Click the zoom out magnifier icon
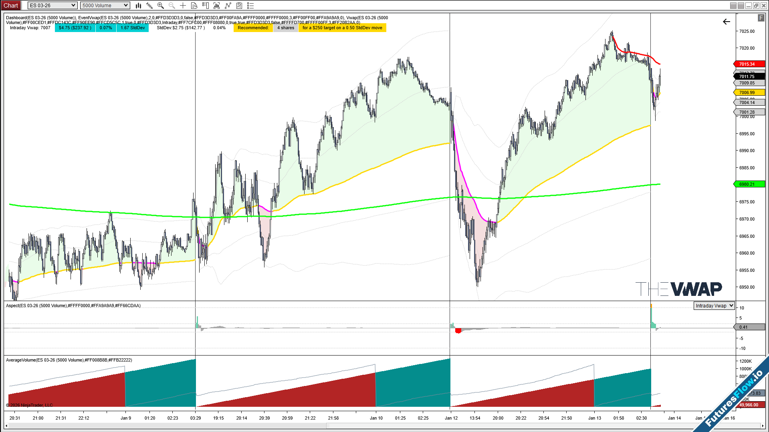This screenshot has height=432, width=769. click(172, 6)
